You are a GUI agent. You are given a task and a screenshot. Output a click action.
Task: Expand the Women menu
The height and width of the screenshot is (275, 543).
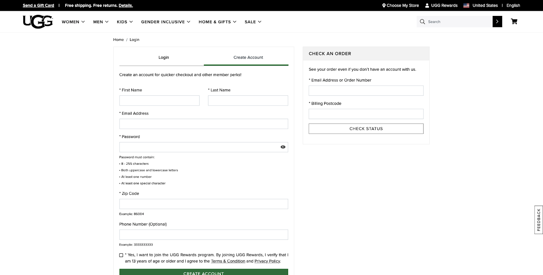pyautogui.click(x=73, y=22)
